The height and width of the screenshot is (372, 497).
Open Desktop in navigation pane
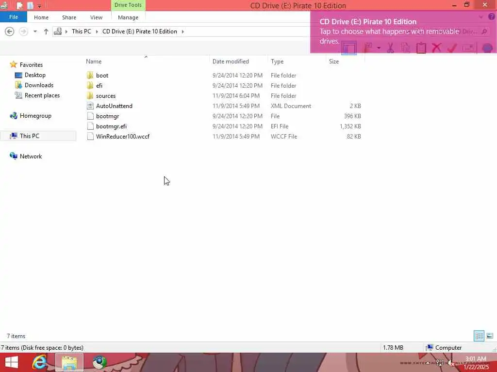coord(35,75)
